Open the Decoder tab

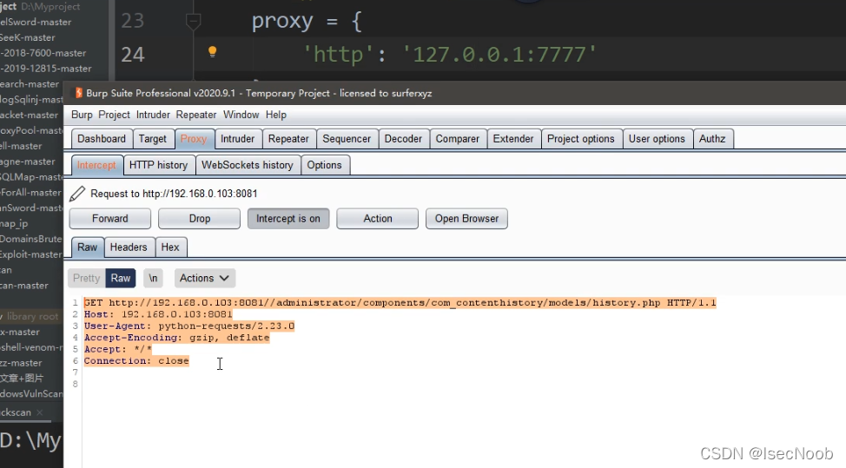(x=403, y=139)
